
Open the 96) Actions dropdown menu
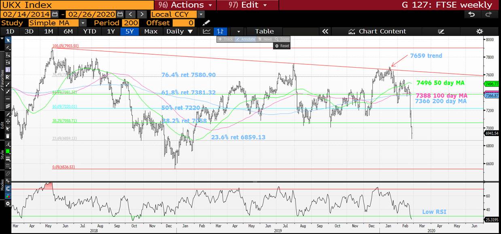(x=186, y=5)
